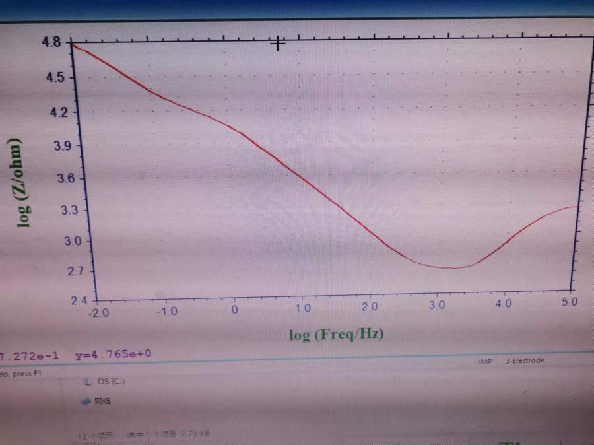Click the 5.0 x-axis tick label
Image resolution: width=594 pixels, height=445 pixels.
coord(570,302)
